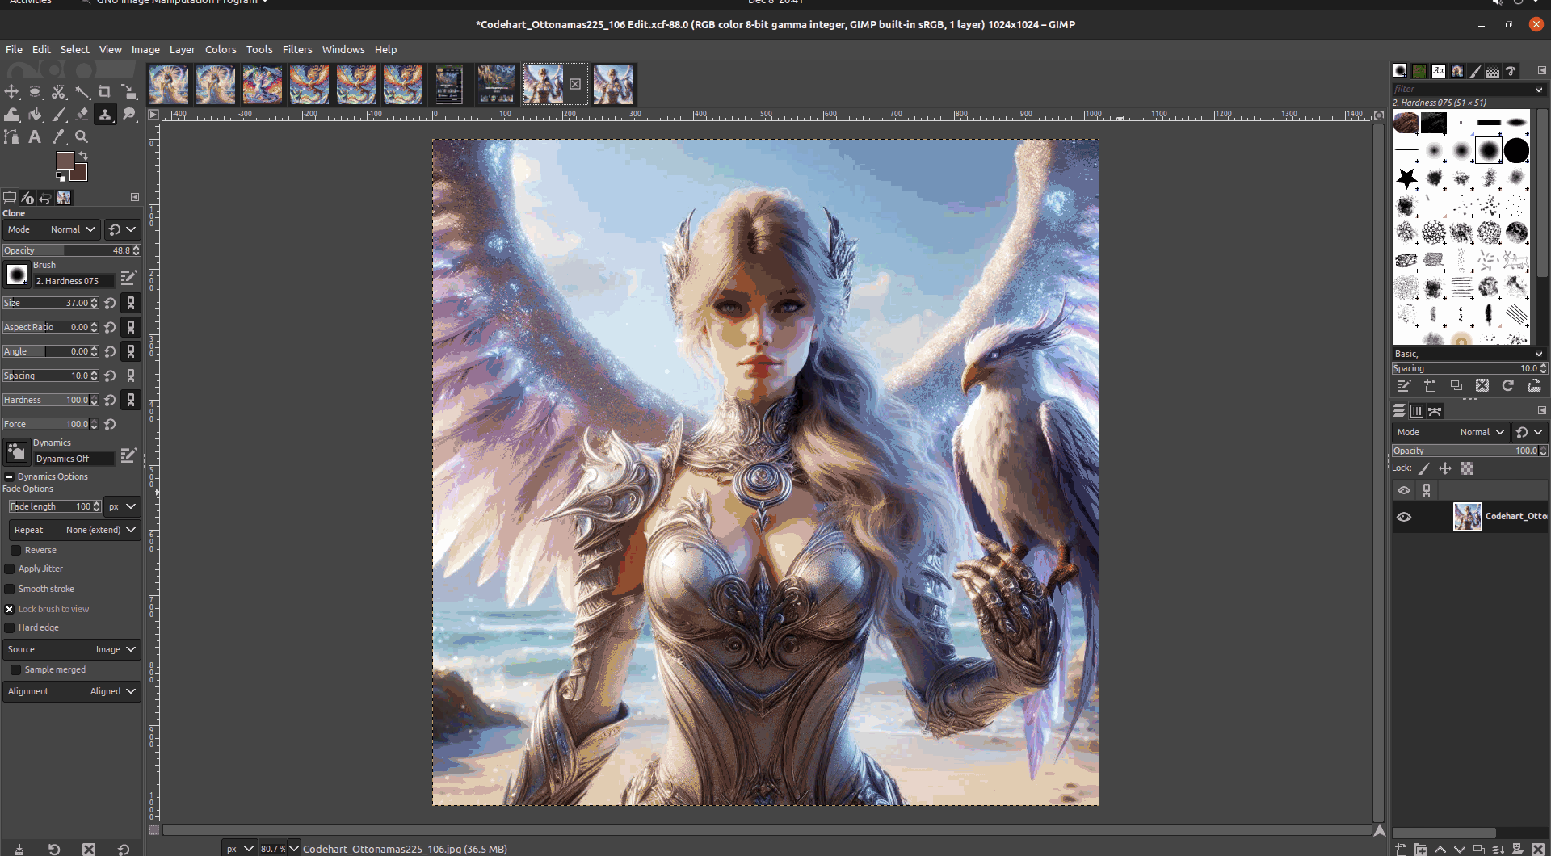The width and height of the screenshot is (1551, 856).
Task: Select the solid black round brush
Action: [1516, 150]
